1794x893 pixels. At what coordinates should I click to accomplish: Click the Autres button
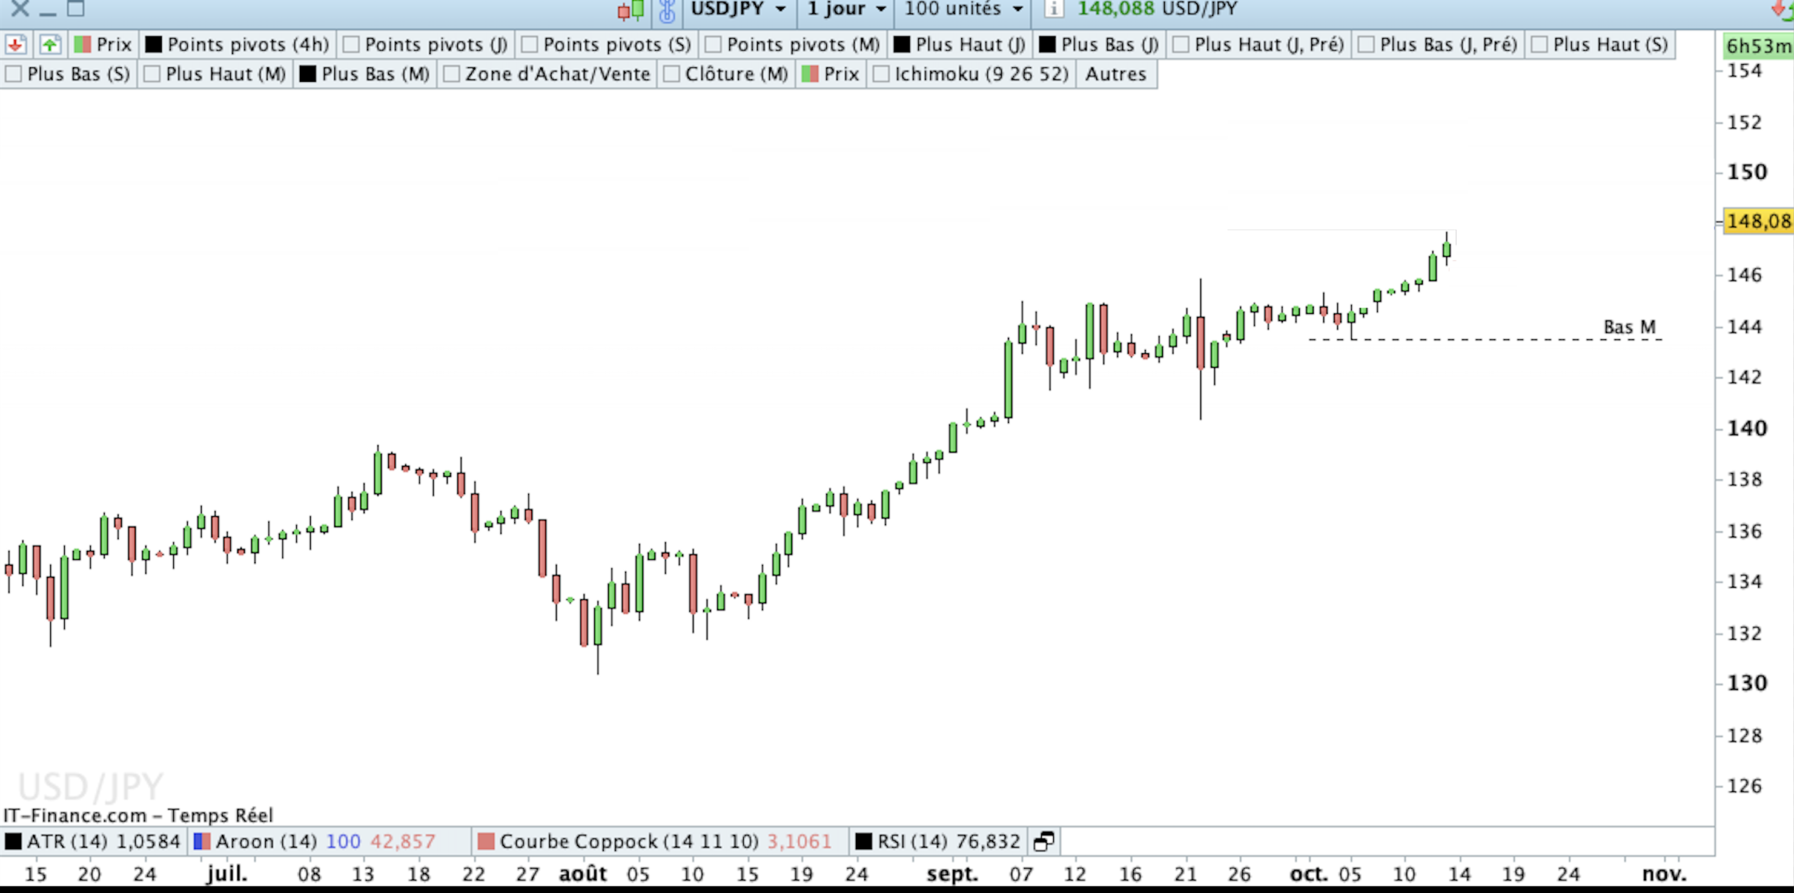point(1115,74)
